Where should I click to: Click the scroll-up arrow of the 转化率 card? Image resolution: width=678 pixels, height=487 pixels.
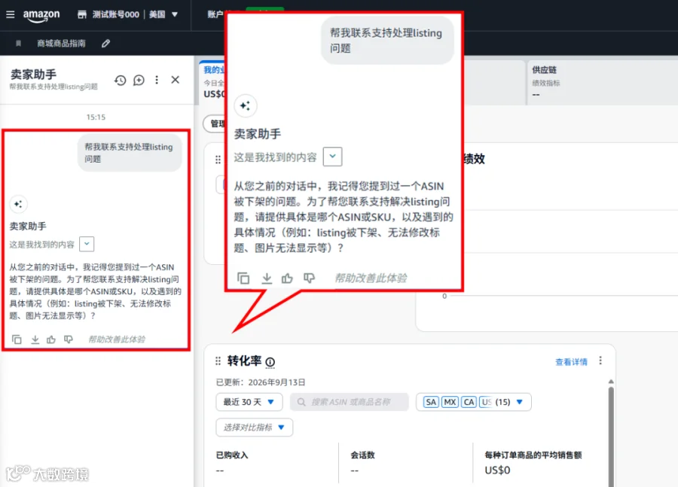coord(611,382)
